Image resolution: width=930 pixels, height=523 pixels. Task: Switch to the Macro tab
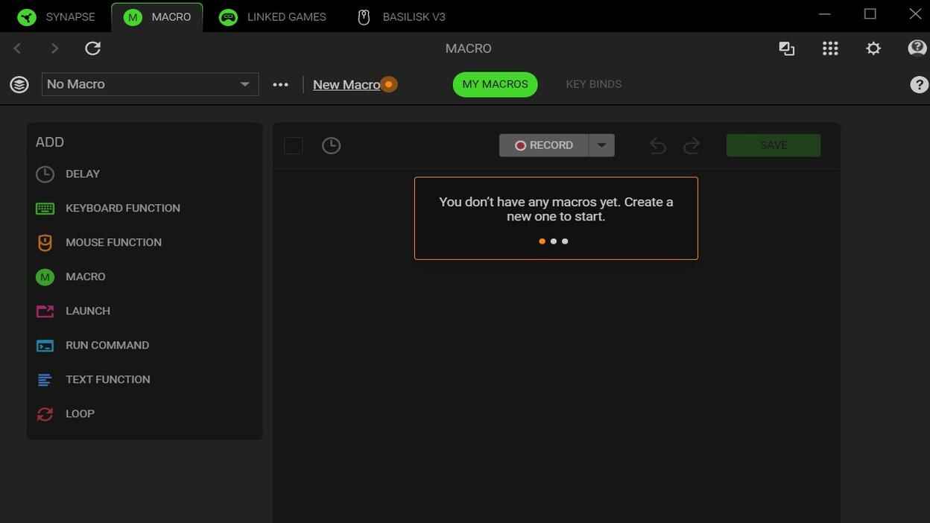pyautogui.click(x=157, y=17)
